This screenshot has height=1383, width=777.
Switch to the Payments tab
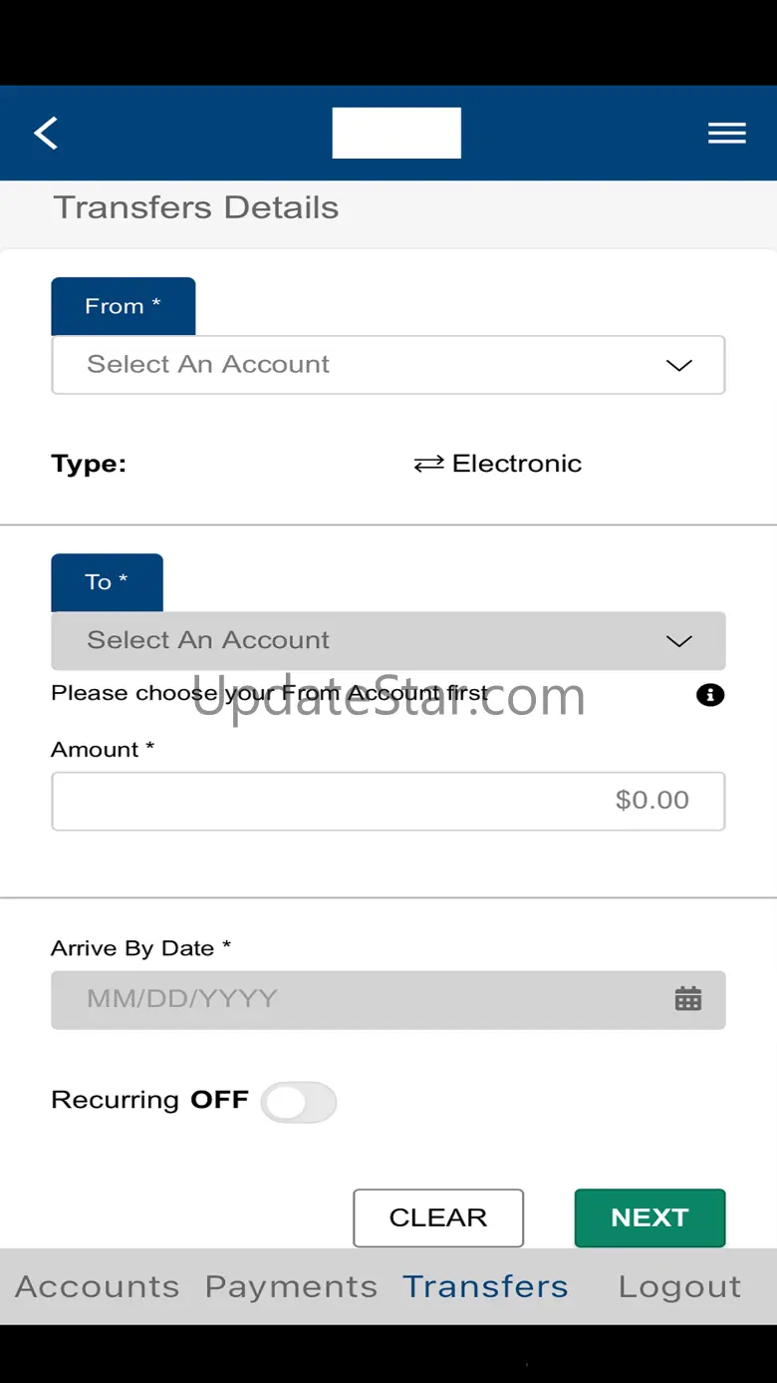[x=291, y=1286]
